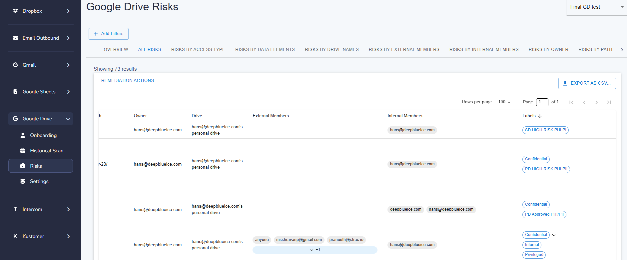Click the Privileged label chip
Viewport: 627px width, 260px height.
(534, 255)
